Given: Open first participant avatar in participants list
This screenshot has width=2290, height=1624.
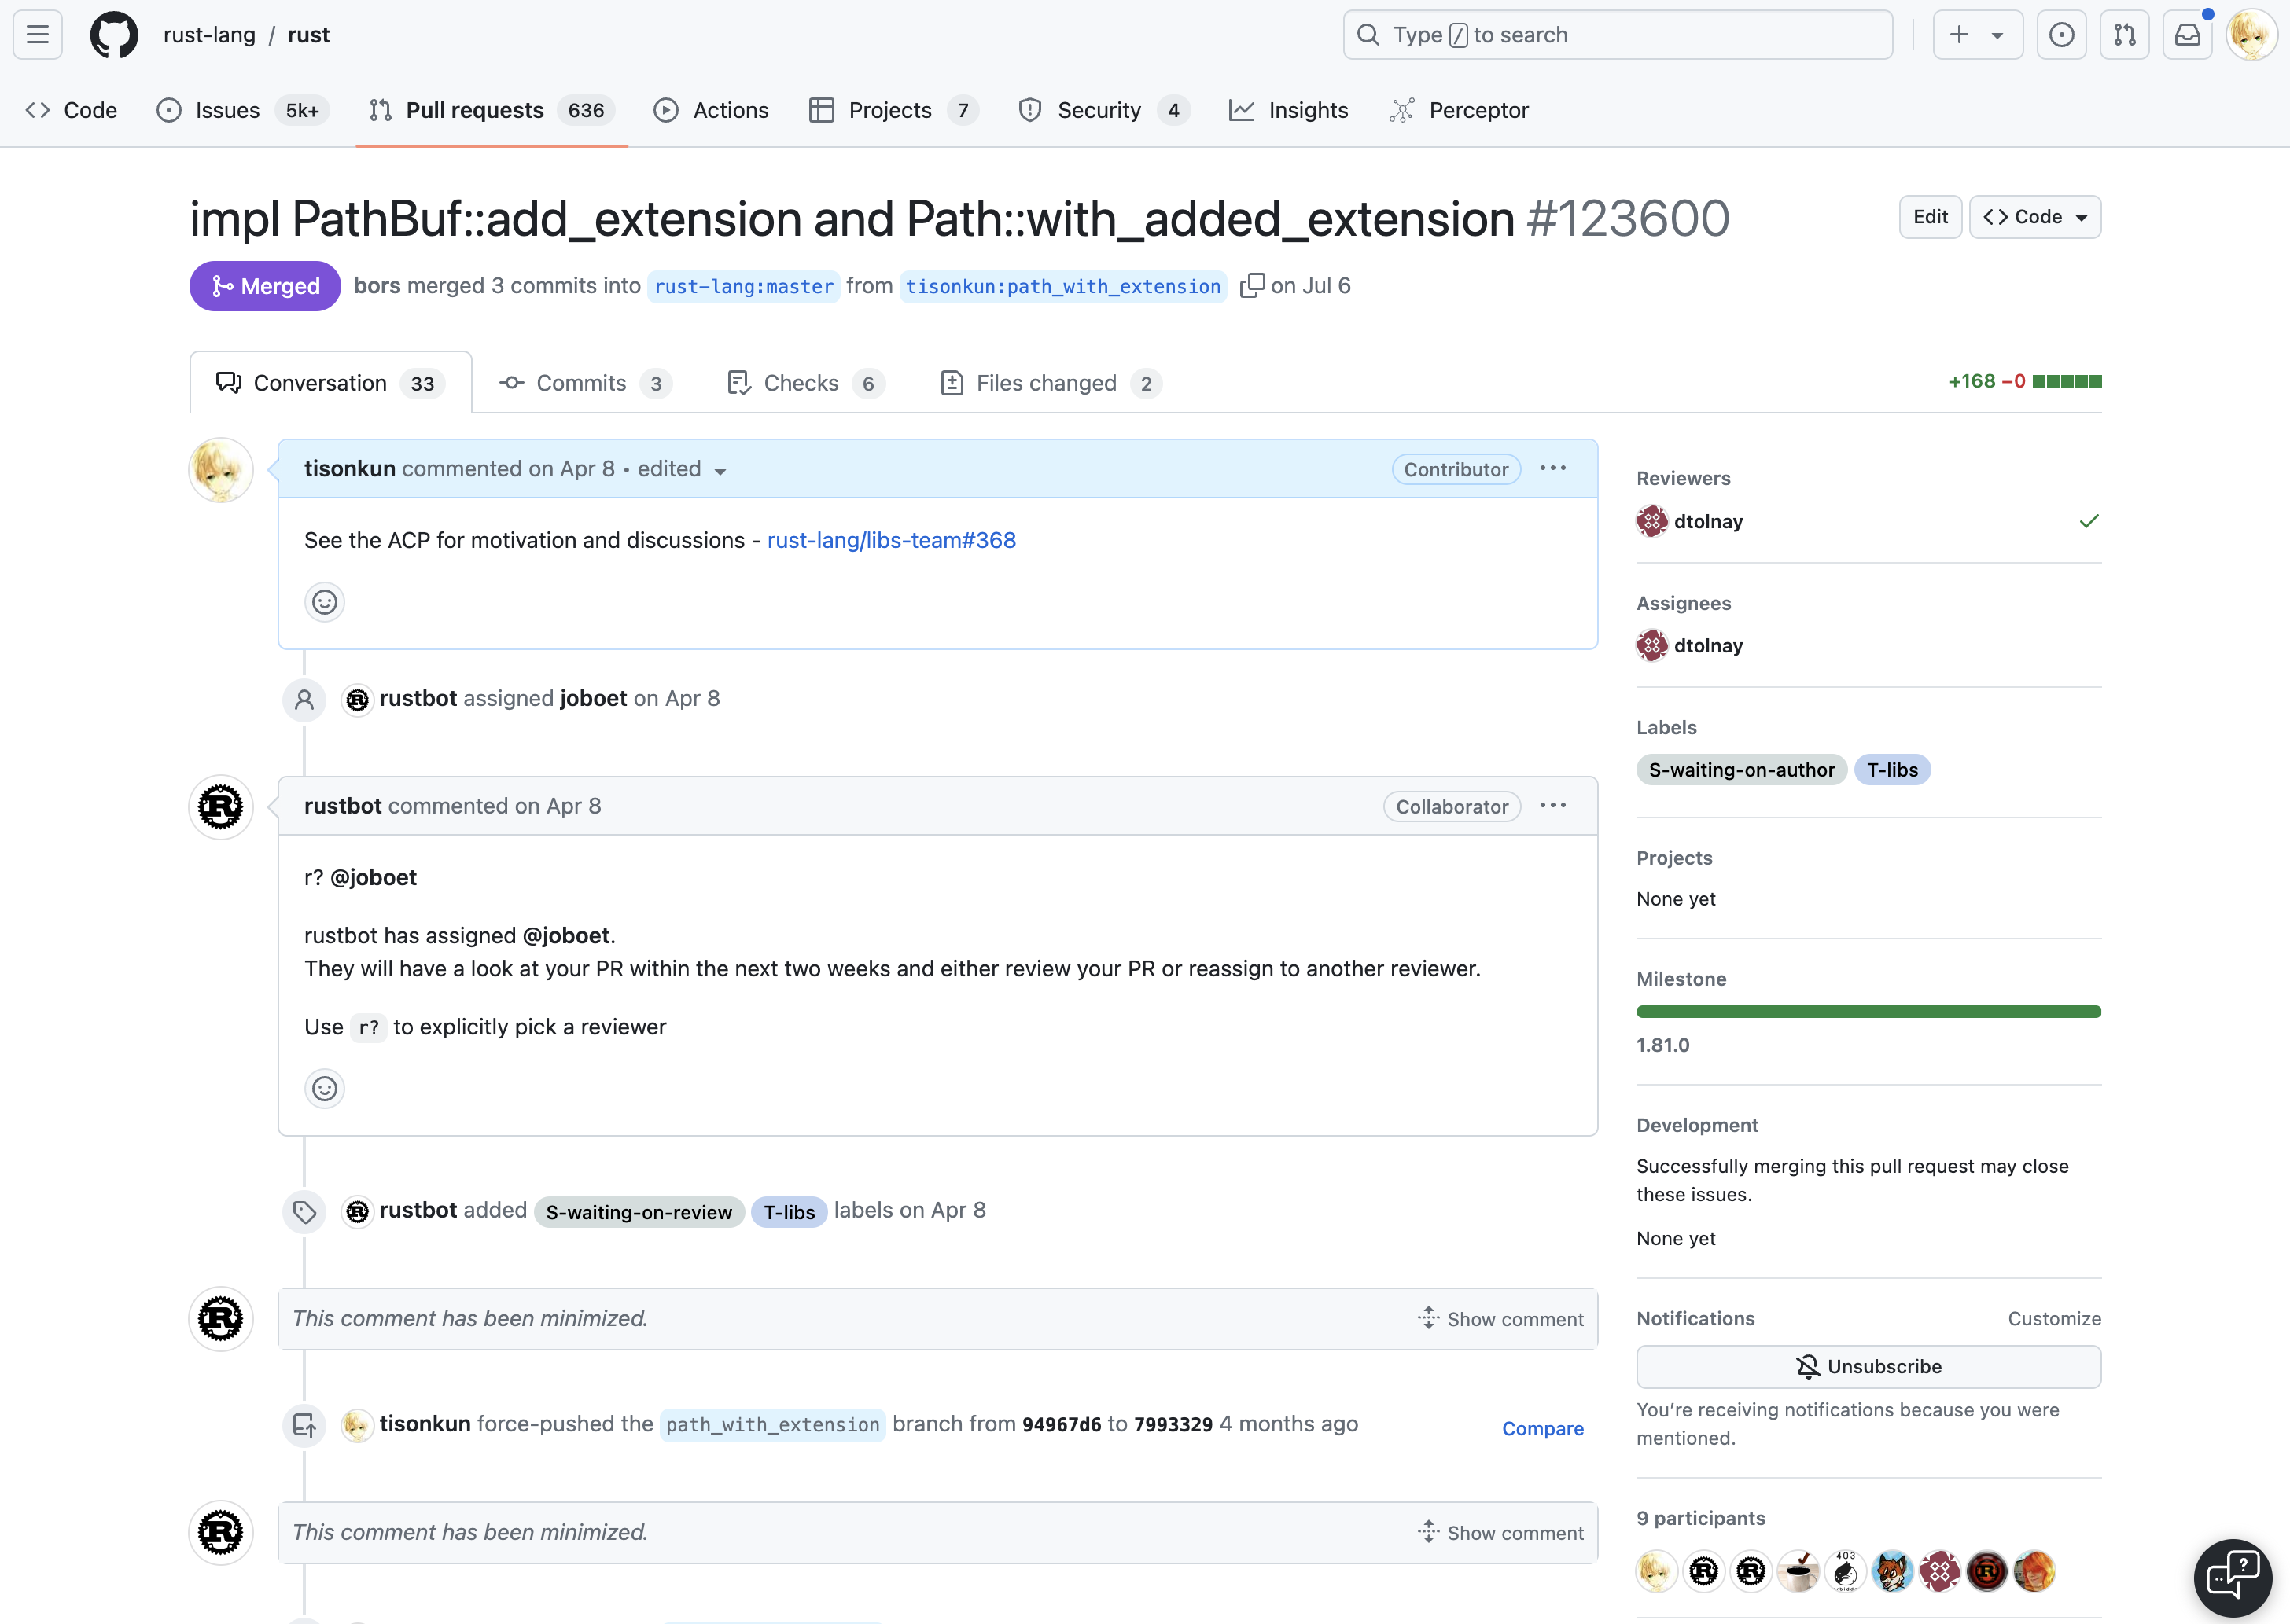Looking at the screenshot, I should pyautogui.click(x=1657, y=1571).
